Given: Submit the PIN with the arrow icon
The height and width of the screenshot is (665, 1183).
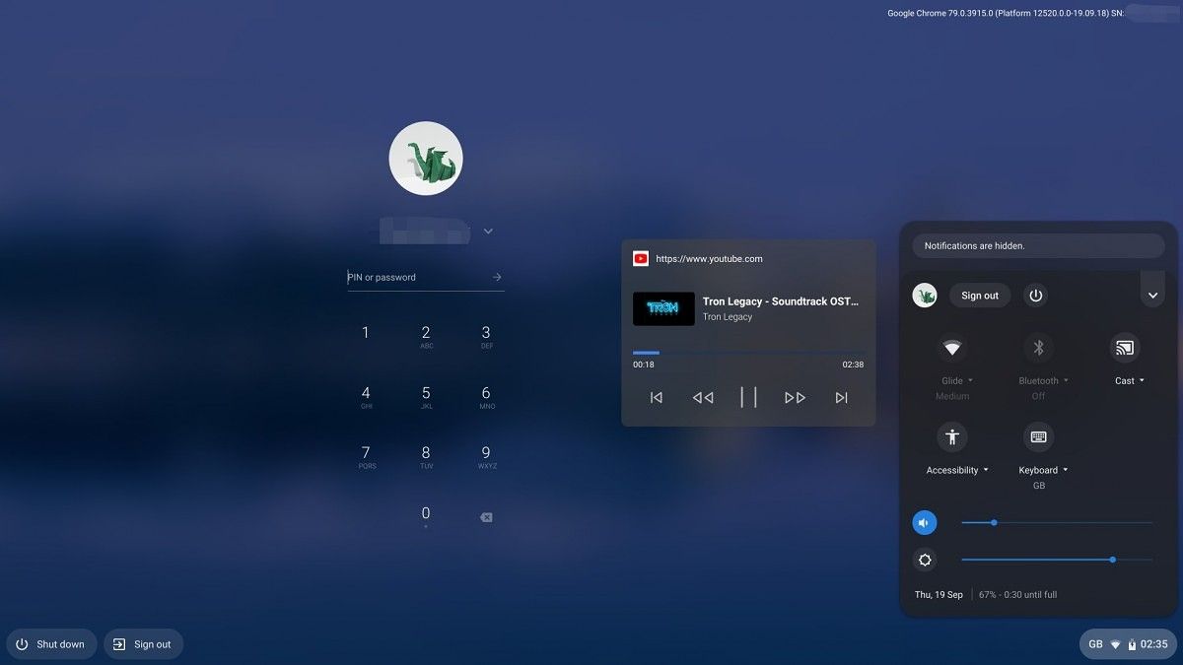Looking at the screenshot, I should tap(497, 277).
